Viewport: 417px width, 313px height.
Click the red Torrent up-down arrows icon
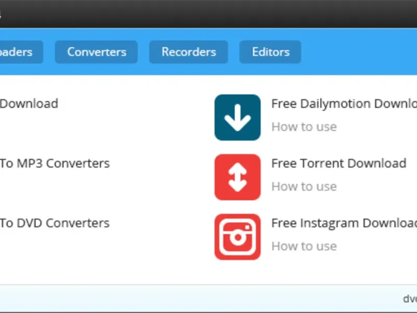tap(238, 177)
